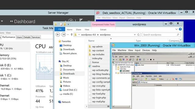Click the Stop item square icon in IIS toolbar
The image size is (195, 109).
point(151,60)
